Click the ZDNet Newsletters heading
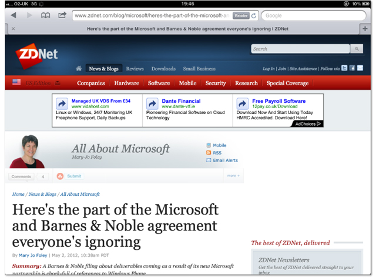 pos(284,260)
